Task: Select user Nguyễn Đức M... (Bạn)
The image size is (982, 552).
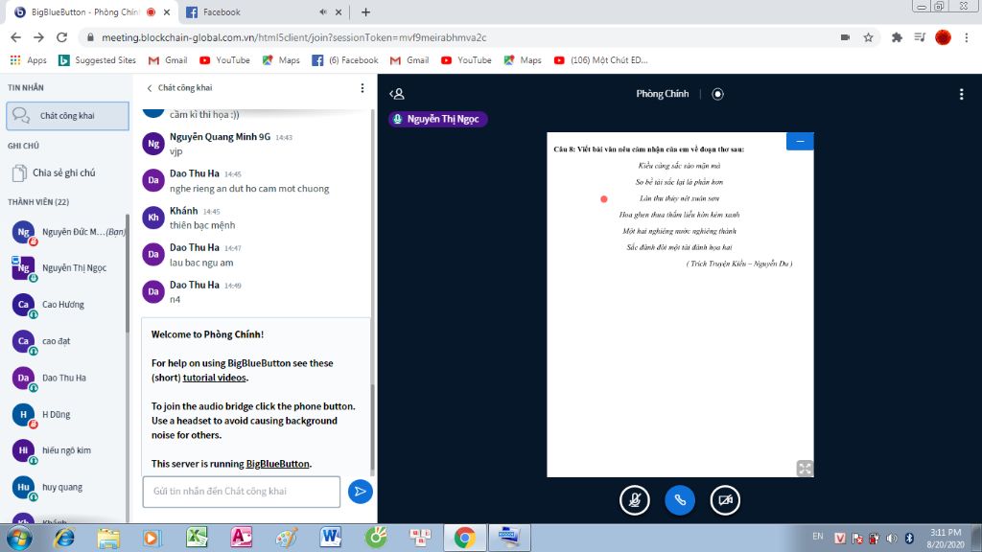Action: (x=68, y=232)
